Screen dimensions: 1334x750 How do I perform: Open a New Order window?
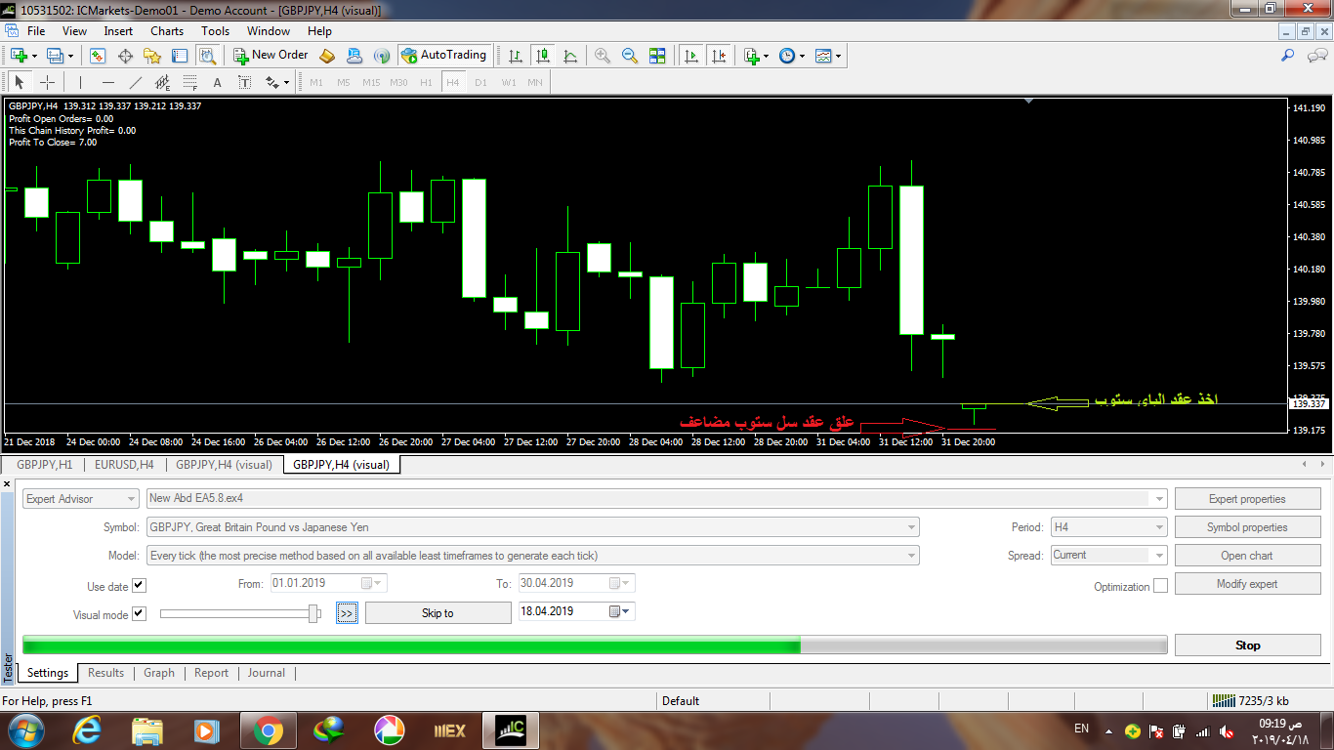[x=271, y=56]
